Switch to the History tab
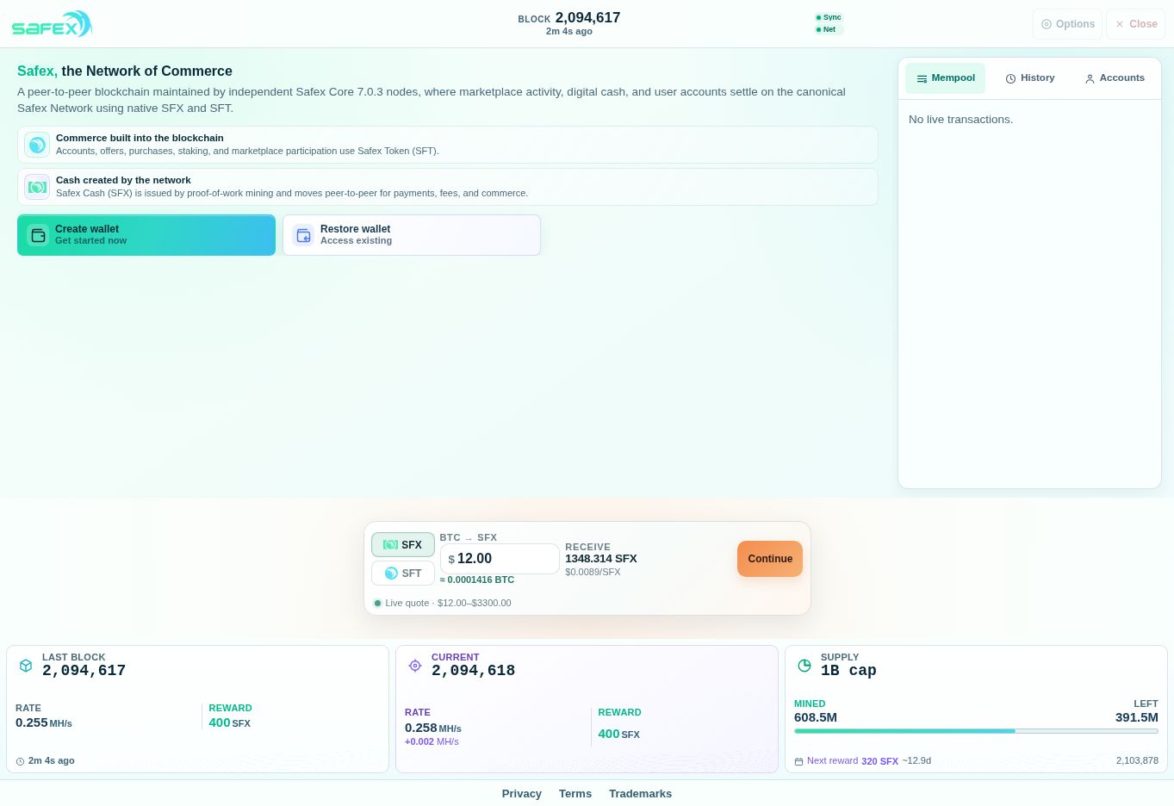 click(1029, 78)
